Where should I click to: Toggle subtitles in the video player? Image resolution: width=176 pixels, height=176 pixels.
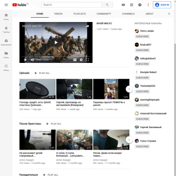click(75, 60)
